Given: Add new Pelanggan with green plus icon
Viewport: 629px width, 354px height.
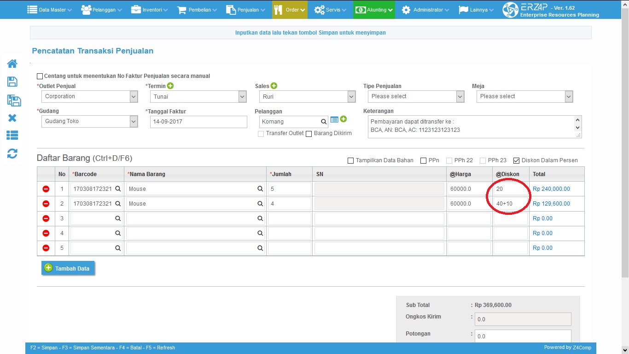Looking at the screenshot, I should [x=344, y=119].
